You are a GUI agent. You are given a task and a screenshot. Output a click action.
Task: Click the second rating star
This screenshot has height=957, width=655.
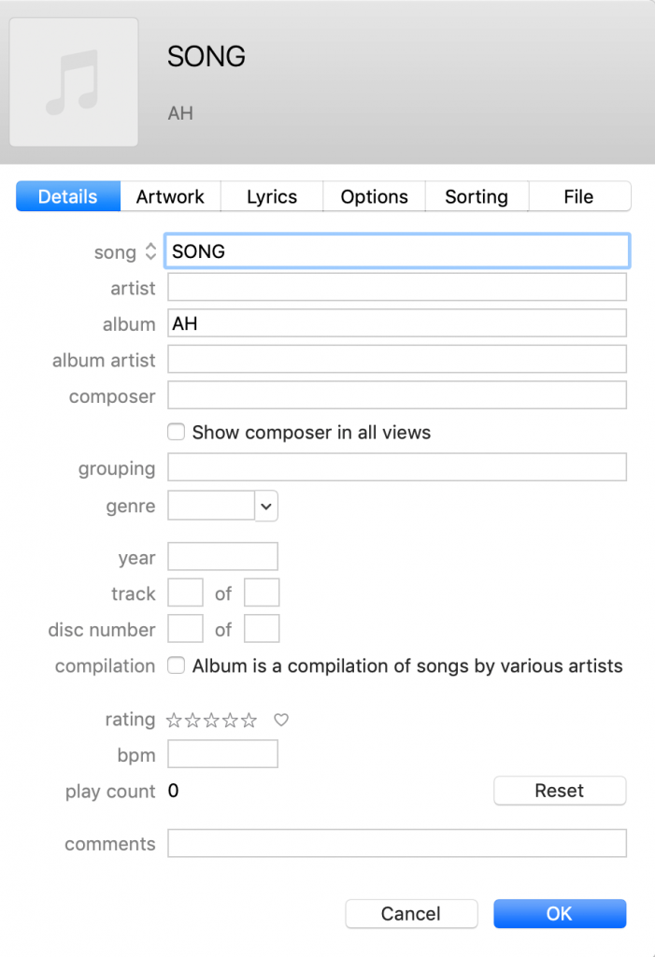point(192,720)
